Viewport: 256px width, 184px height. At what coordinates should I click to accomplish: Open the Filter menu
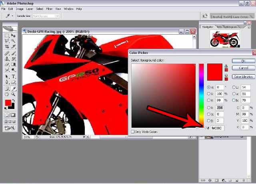click(x=49, y=9)
